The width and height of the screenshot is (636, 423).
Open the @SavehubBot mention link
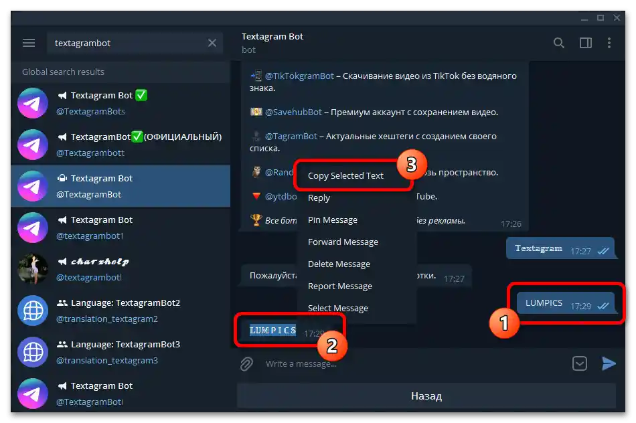point(293,112)
